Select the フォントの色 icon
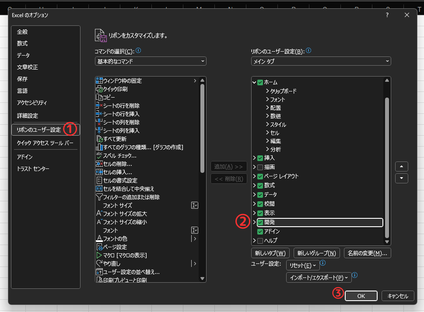Image resolution: width=424 pixels, height=312 pixels. click(x=99, y=238)
